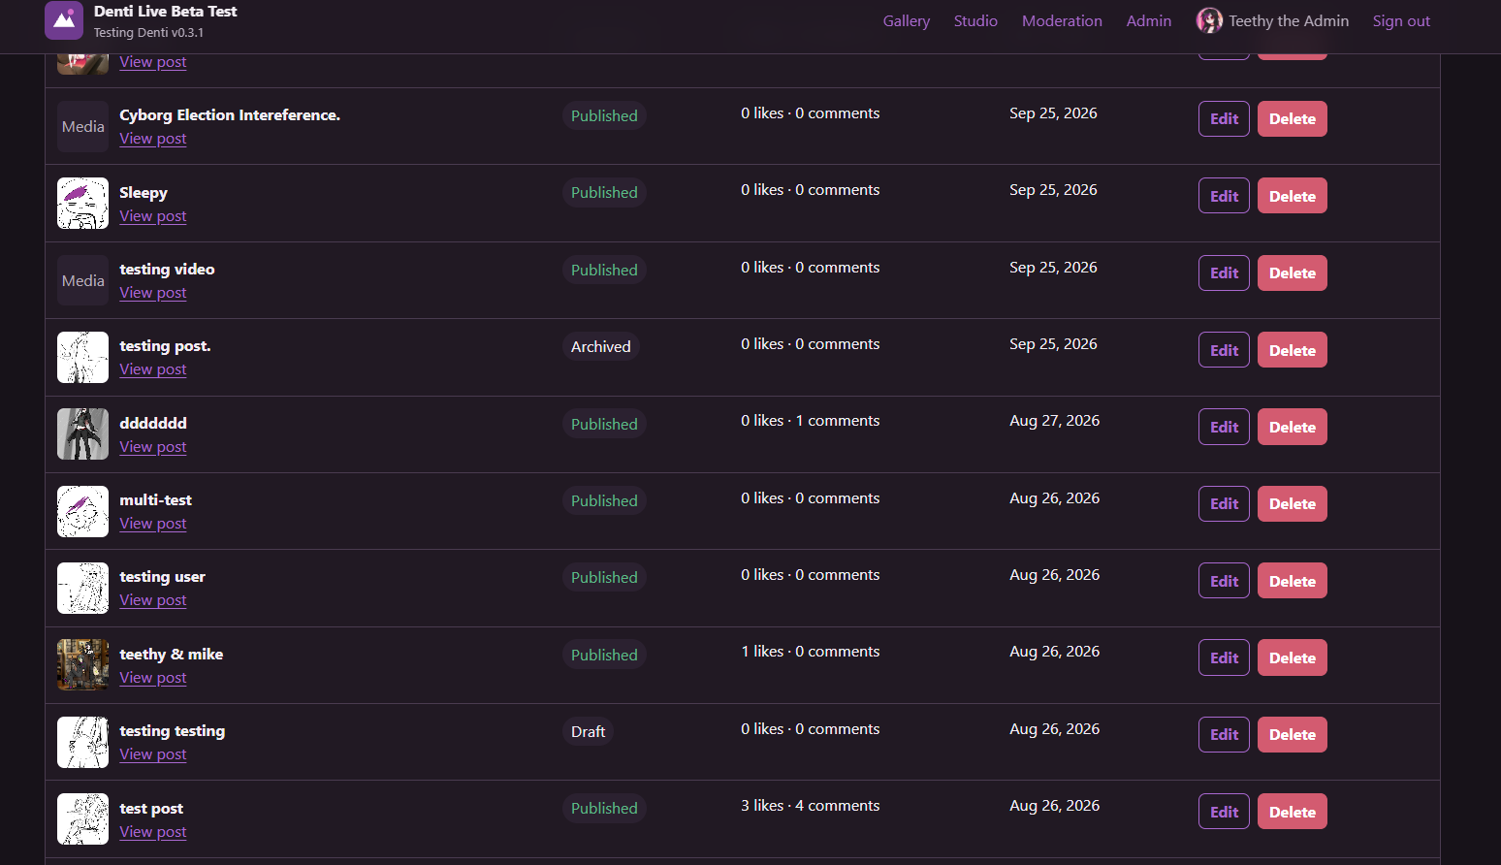Click the Denti purple logo icon
The width and height of the screenshot is (1501, 865).
pyautogui.click(x=64, y=20)
